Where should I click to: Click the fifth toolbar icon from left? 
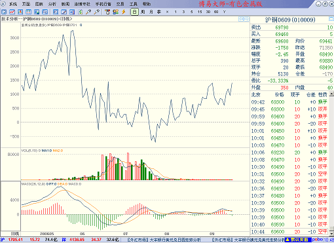[37, 12]
